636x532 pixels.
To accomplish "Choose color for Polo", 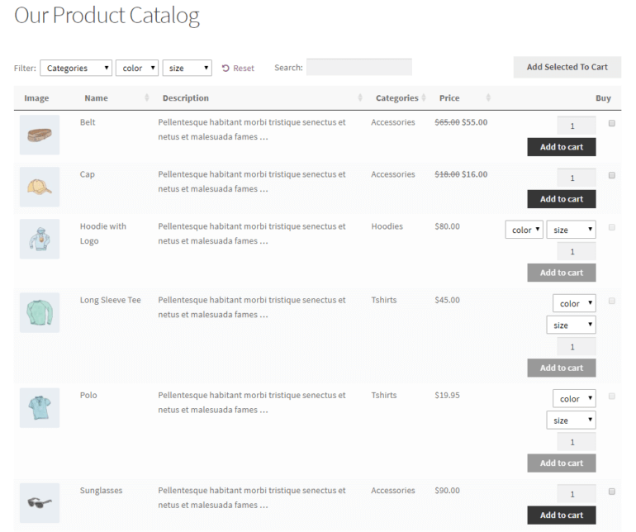I will (574, 398).
